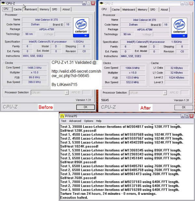Image resolution: width=195 pixels, height=201 pixels.
Task: Click Package value mPGA-479M in After window
Action: coord(145,30)
